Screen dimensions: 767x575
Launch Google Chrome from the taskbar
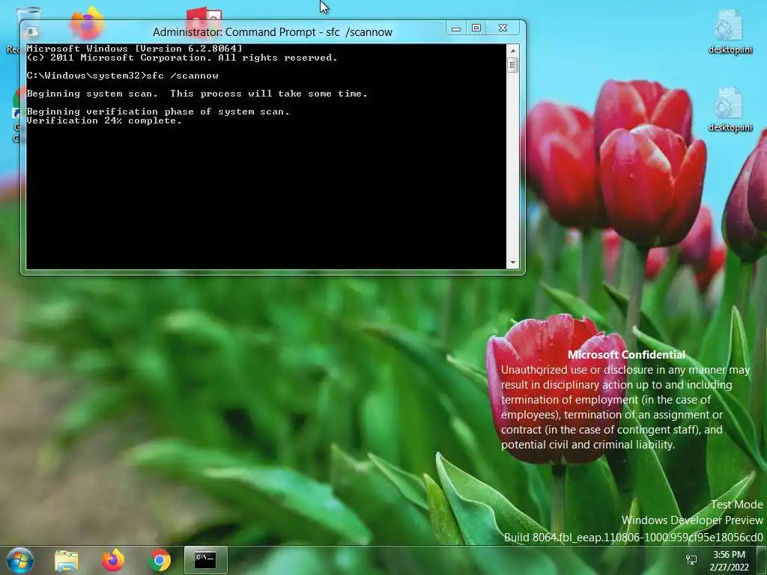point(160,560)
